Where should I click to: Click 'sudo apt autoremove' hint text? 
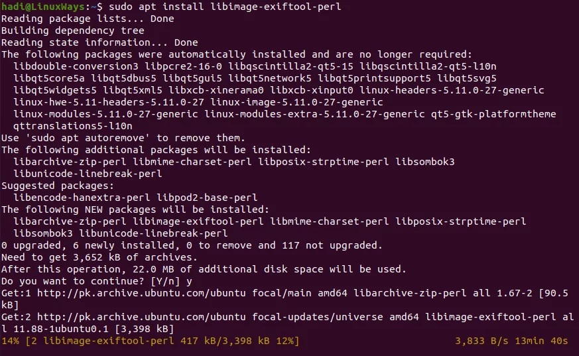88,138
